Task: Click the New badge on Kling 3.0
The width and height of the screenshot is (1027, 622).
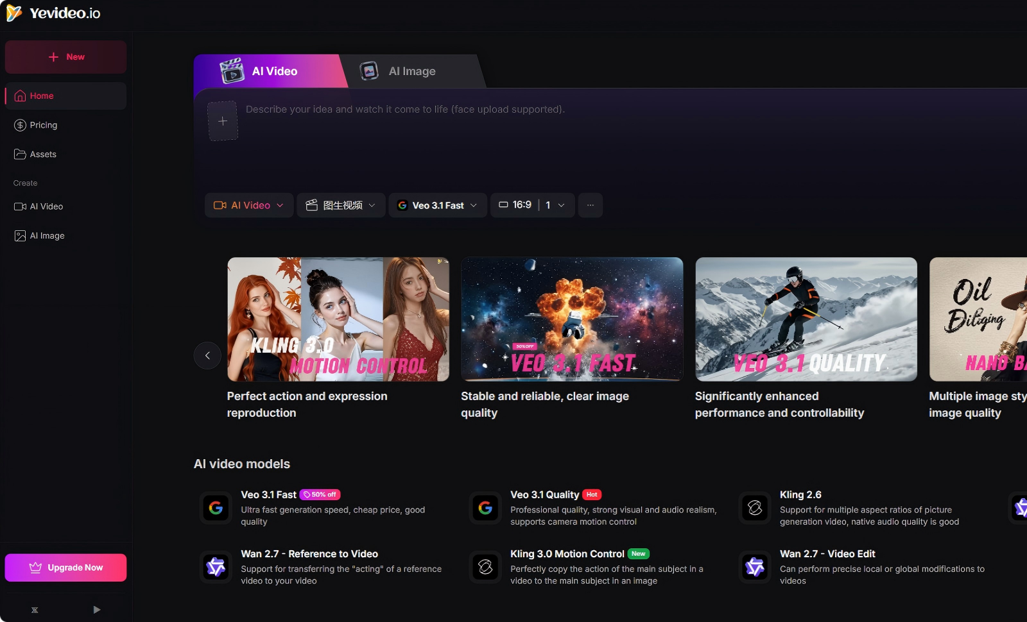Action: [638, 554]
